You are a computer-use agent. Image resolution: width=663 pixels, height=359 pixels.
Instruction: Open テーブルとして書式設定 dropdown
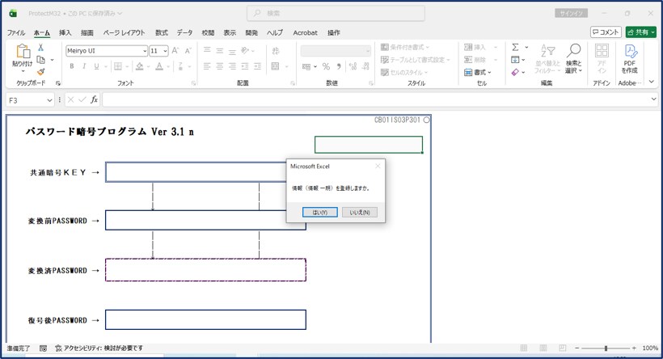[x=416, y=60]
